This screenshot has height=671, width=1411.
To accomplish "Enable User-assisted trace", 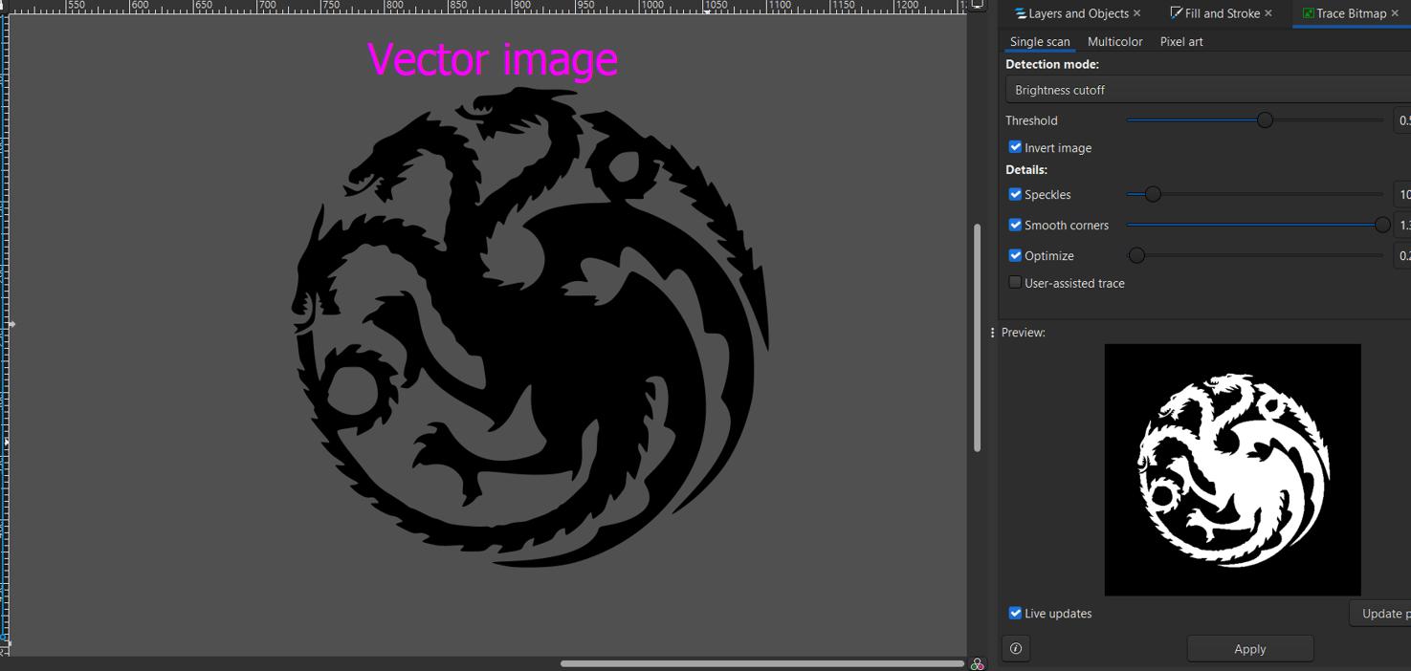I will (1015, 283).
